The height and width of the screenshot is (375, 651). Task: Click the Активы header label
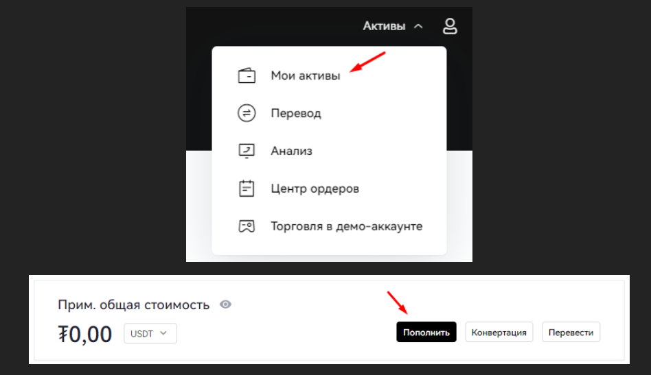[x=385, y=27]
